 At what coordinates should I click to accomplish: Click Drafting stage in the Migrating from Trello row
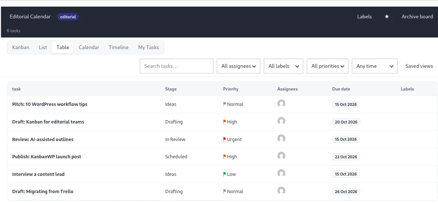[x=174, y=192]
